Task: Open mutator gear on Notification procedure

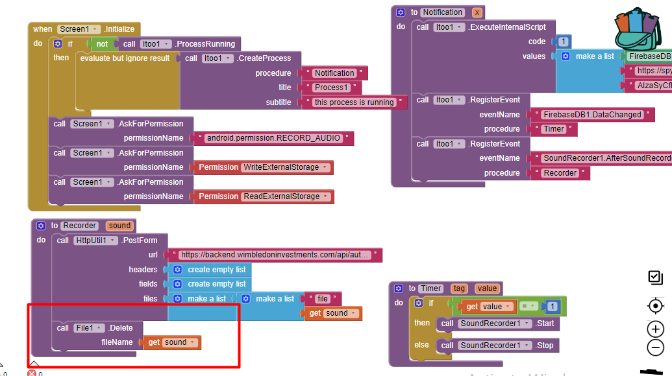Action: tap(401, 12)
